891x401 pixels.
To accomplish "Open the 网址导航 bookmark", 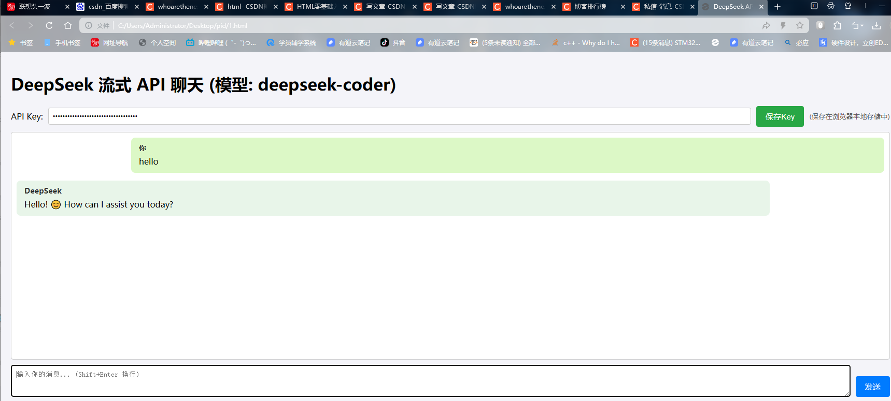I will (109, 42).
